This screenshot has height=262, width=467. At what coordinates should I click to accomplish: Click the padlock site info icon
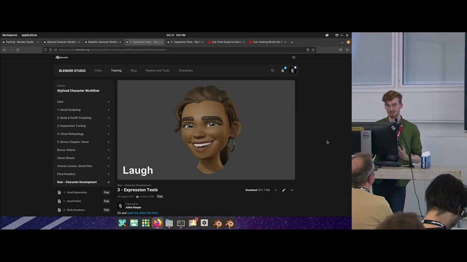point(50,50)
